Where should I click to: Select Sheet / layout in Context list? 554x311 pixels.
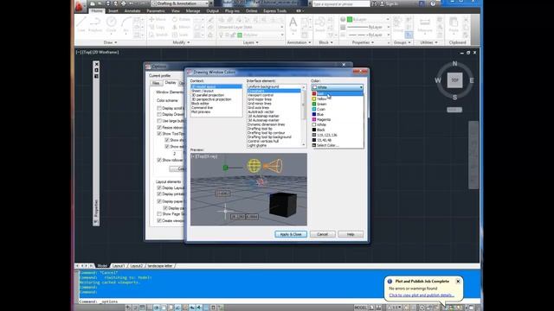point(216,91)
